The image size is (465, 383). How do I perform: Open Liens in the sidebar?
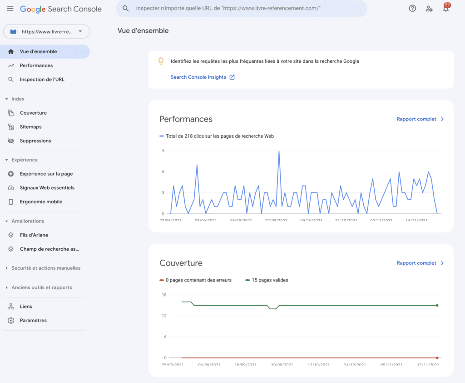pyautogui.click(x=45, y=307)
